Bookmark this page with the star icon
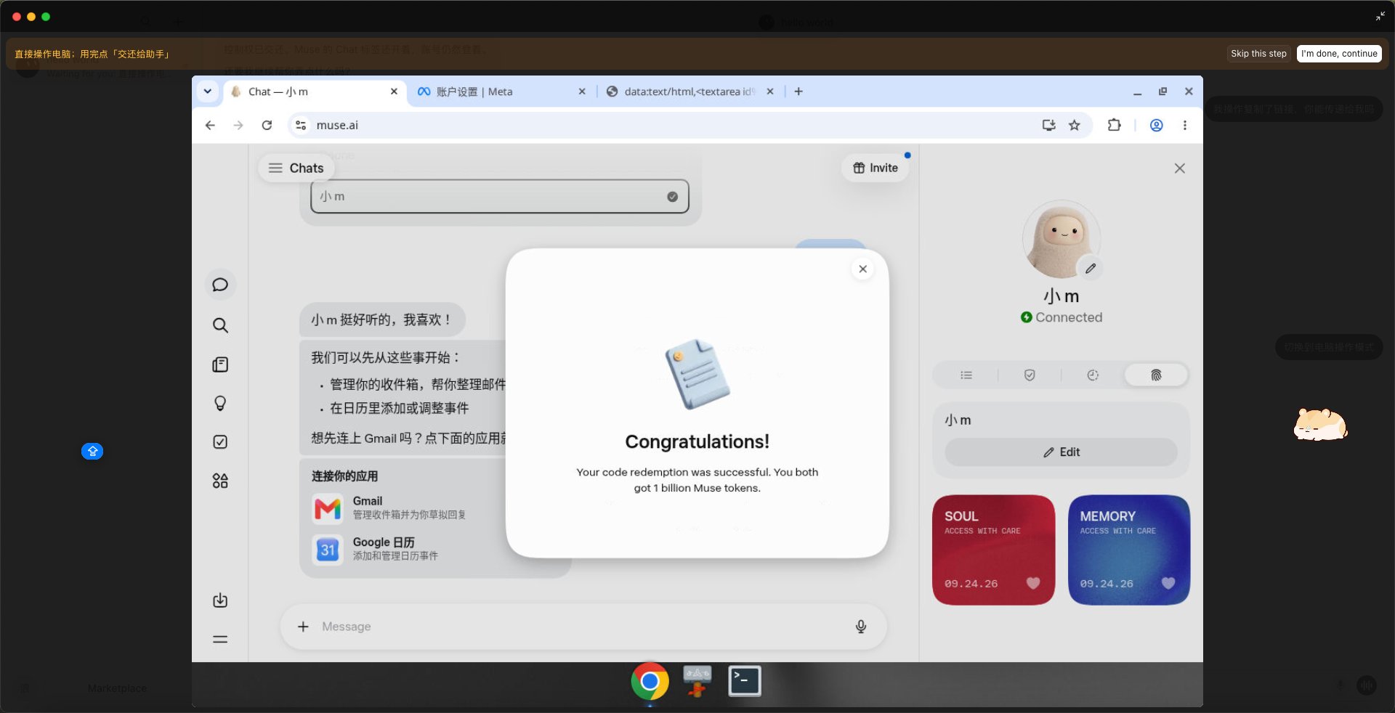The width and height of the screenshot is (1395, 713). (1074, 126)
